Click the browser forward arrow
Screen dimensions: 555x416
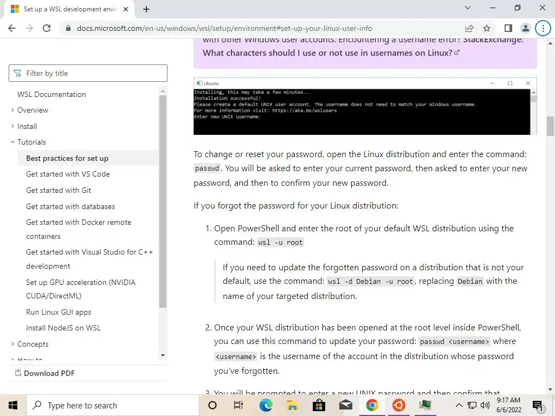tap(29, 28)
